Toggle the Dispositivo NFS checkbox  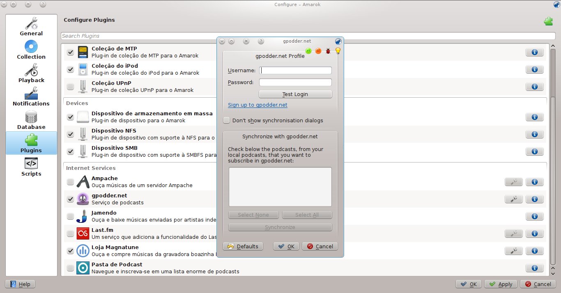coord(70,134)
